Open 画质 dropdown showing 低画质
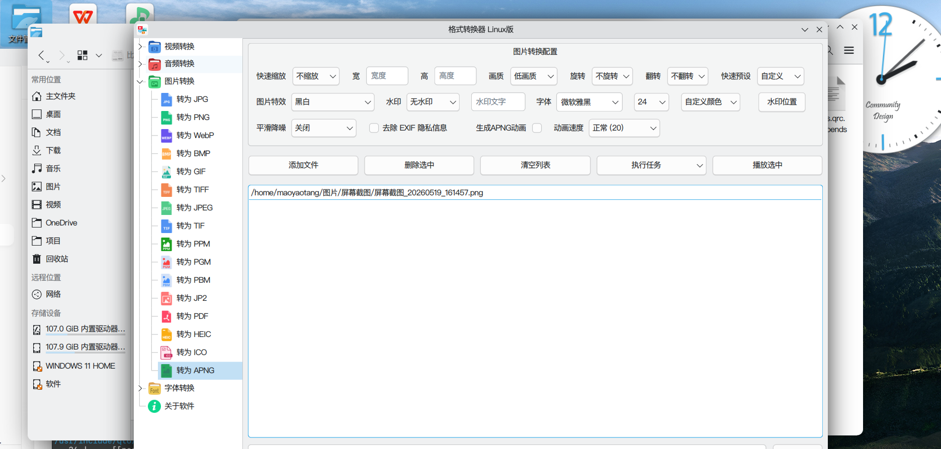This screenshot has height=449, width=941. 534,76
